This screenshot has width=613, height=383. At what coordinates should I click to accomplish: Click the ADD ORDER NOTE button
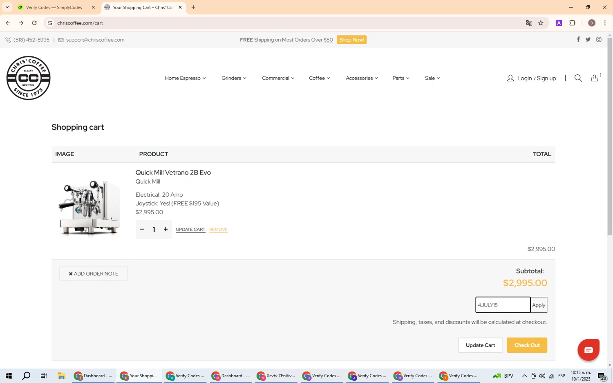[94, 273]
